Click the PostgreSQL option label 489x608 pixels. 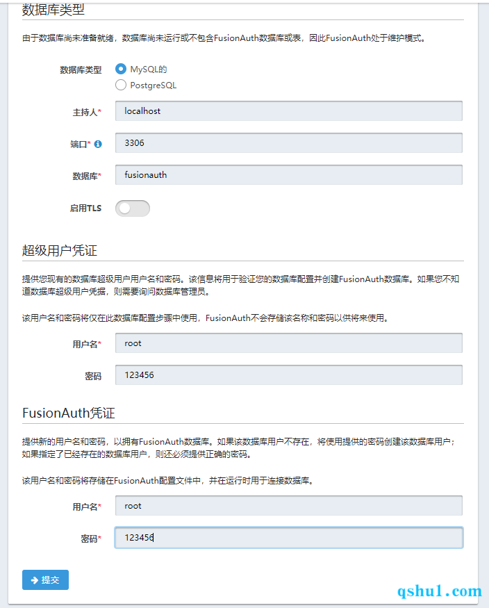pos(154,85)
